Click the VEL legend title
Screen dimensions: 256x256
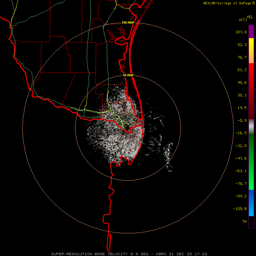pyautogui.click(x=250, y=17)
